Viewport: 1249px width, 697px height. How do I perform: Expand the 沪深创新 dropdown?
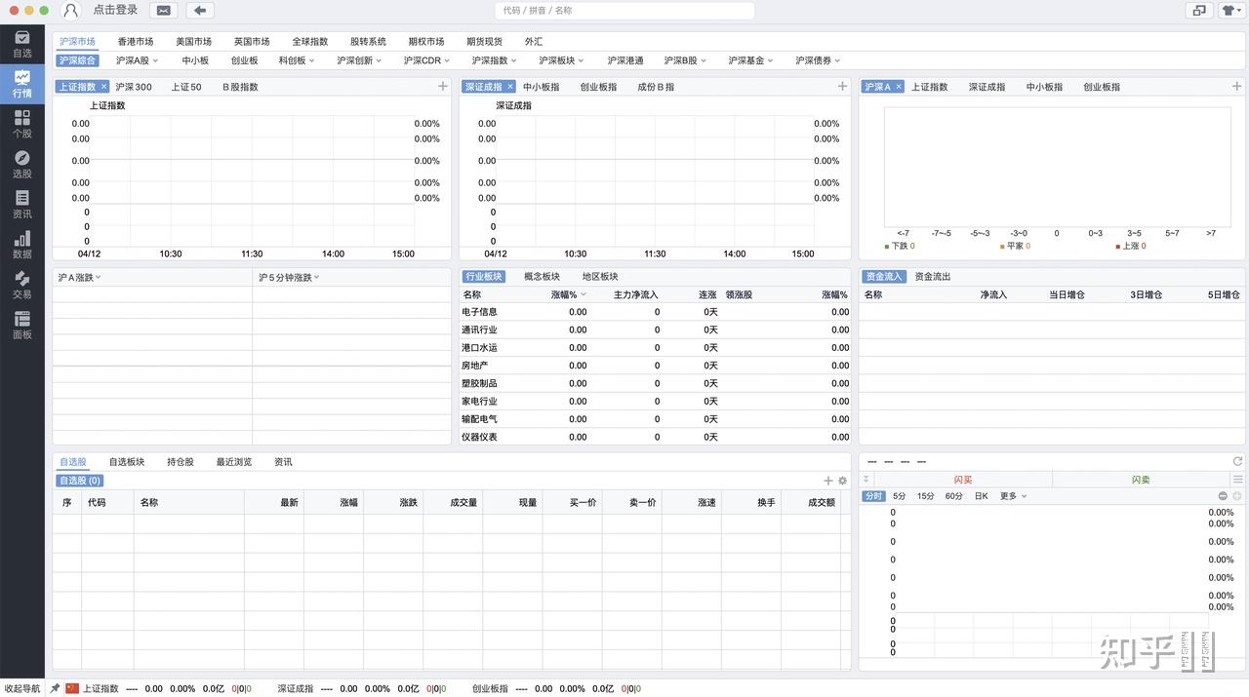point(380,60)
